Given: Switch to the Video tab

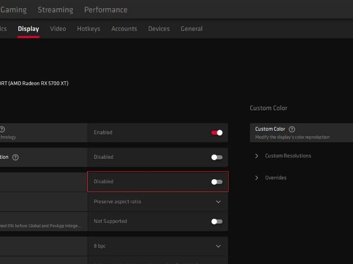Looking at the screenshot, I should (58, 29).
